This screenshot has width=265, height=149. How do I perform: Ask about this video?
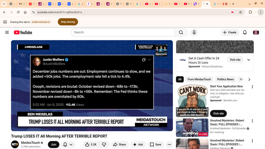138,144
